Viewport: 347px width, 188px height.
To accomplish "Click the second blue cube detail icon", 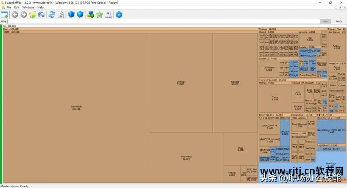I will click(x=80, y=15).
